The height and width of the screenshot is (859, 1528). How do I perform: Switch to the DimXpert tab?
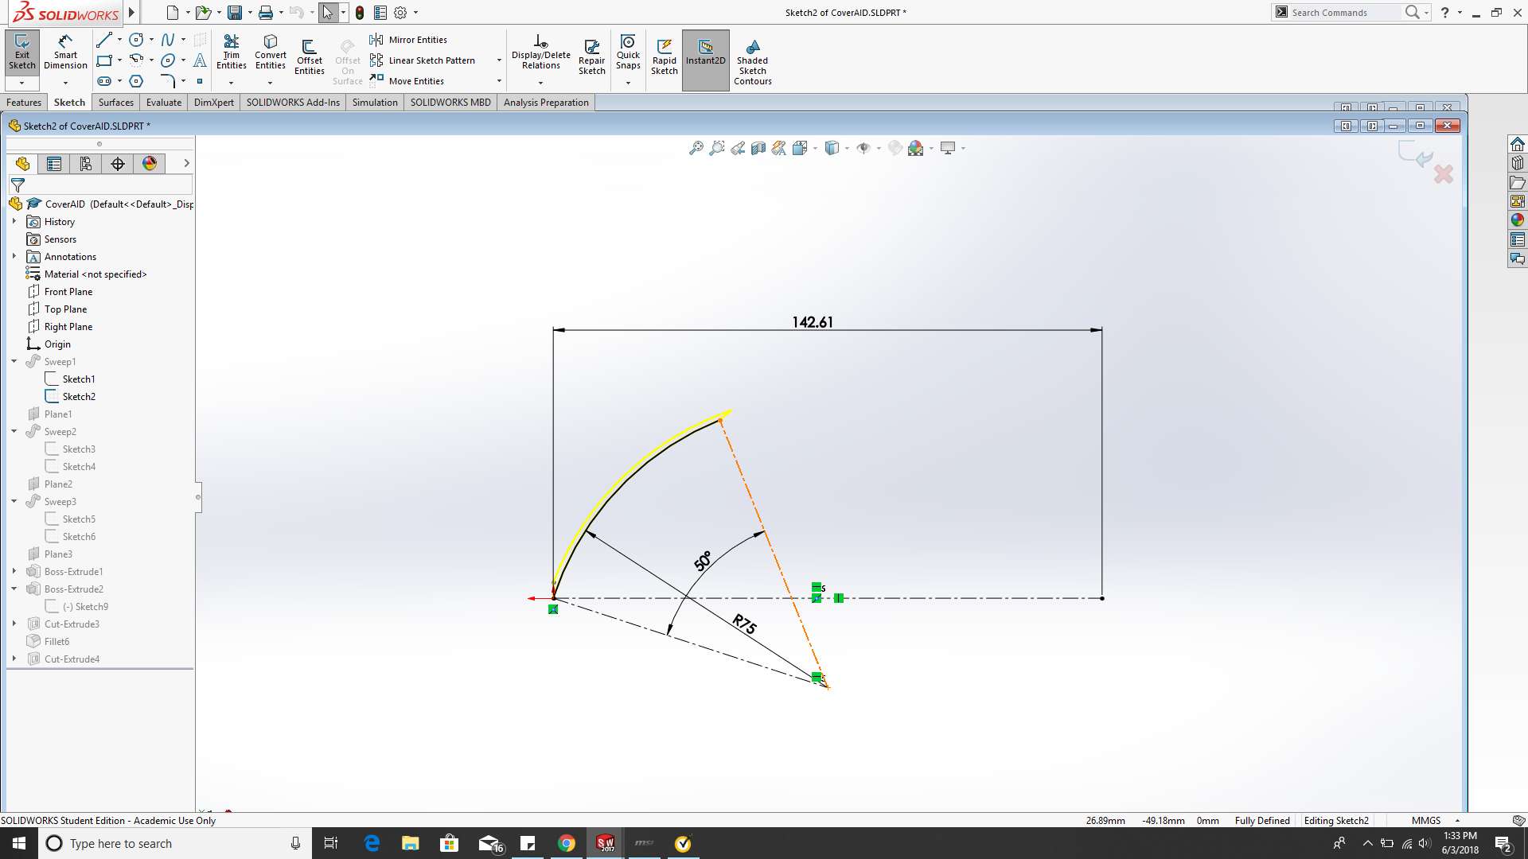[214, 103]
